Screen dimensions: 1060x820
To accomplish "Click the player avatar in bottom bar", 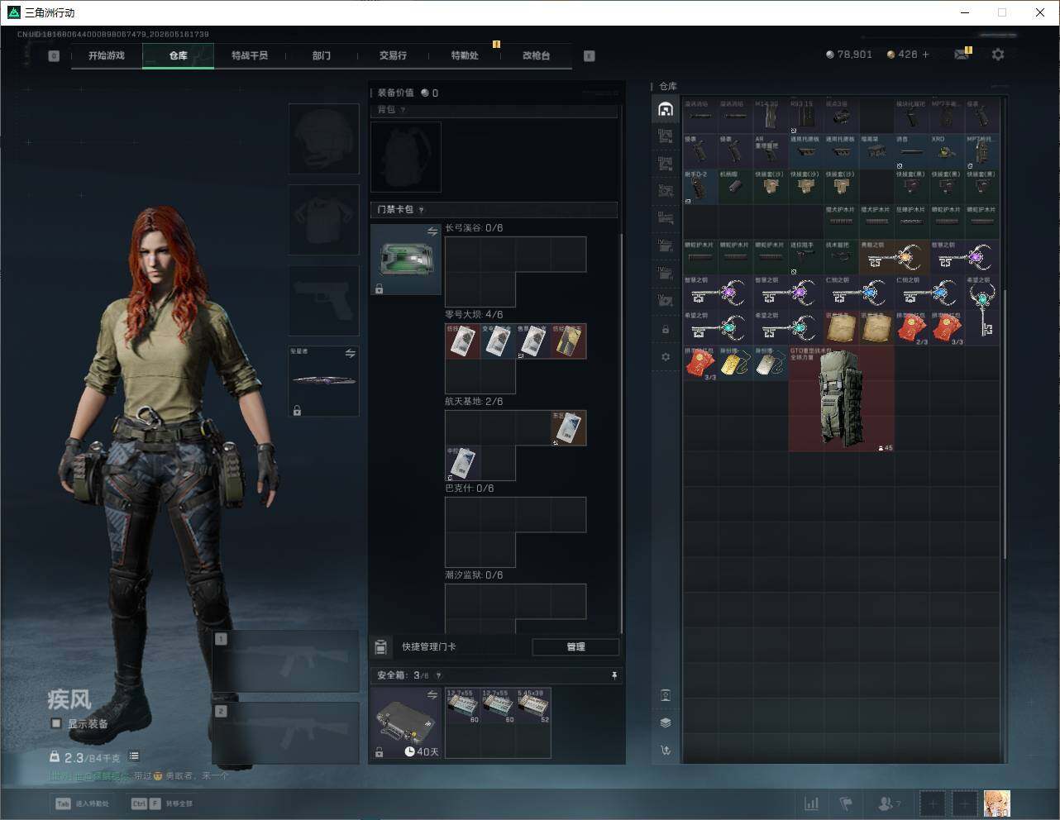I will coord(996,803).
